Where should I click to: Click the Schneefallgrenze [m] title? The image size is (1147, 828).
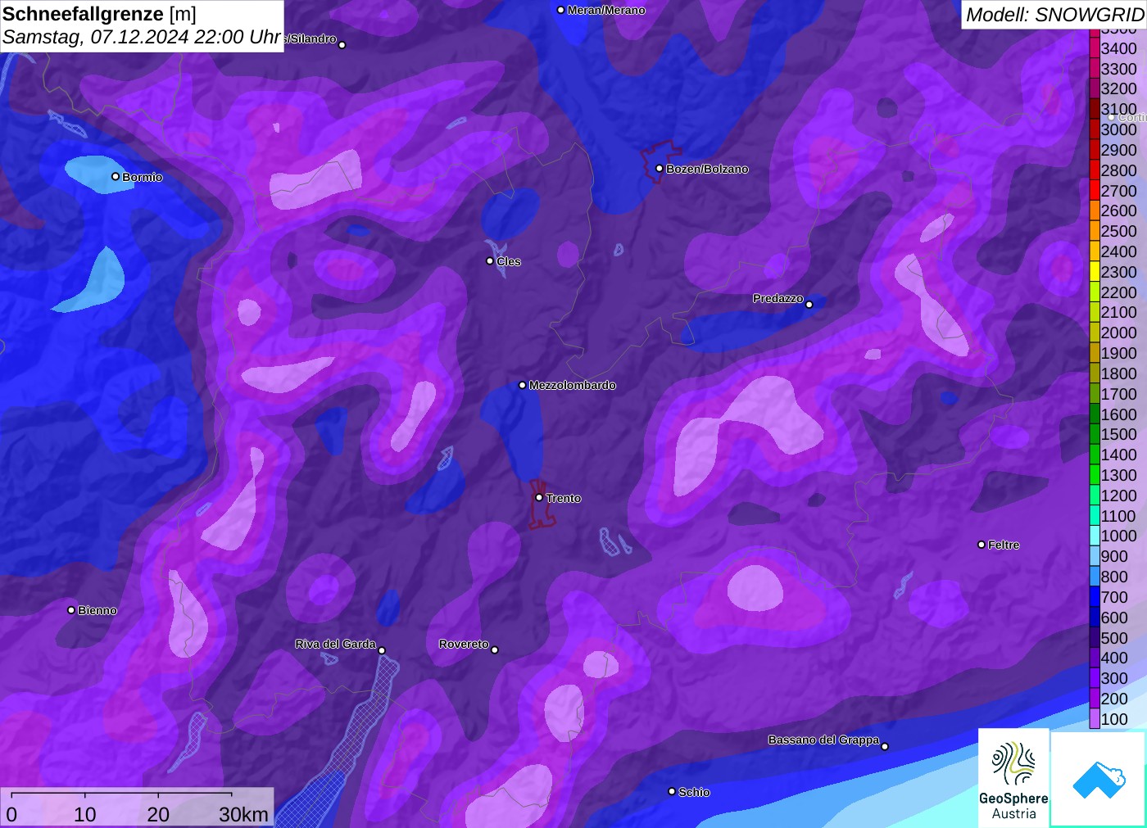(x=99, y=14)
